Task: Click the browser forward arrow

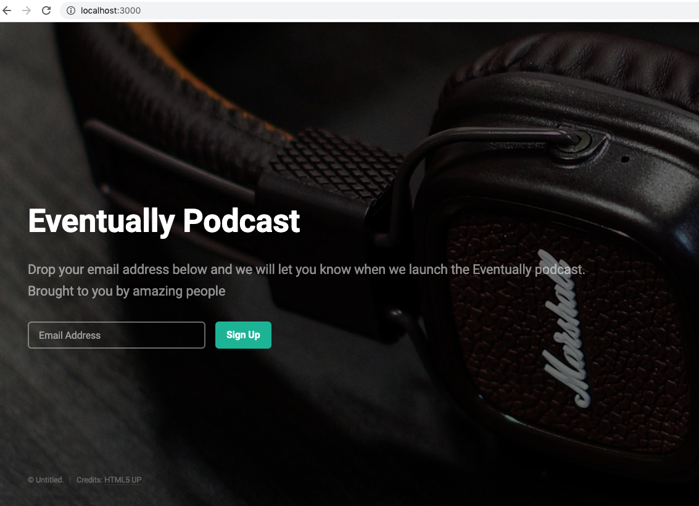Action: 27,10
